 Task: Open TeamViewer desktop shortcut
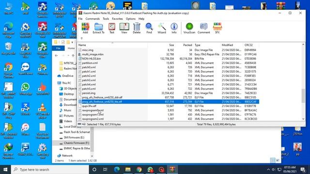click(x=26, y=69)
